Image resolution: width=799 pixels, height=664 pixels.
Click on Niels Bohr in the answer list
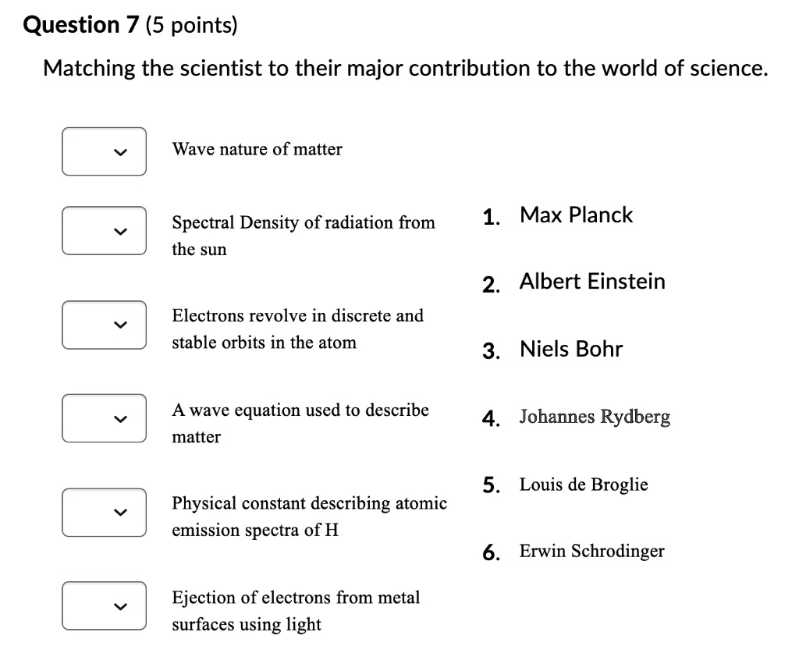[x=570, y=350]
